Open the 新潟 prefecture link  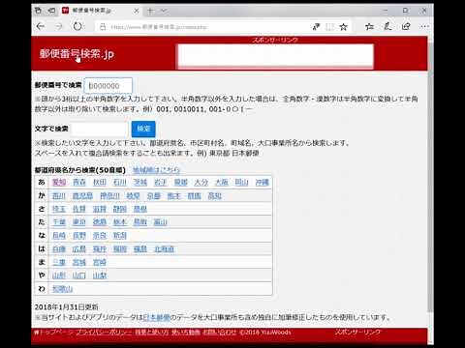click(120, 236)
